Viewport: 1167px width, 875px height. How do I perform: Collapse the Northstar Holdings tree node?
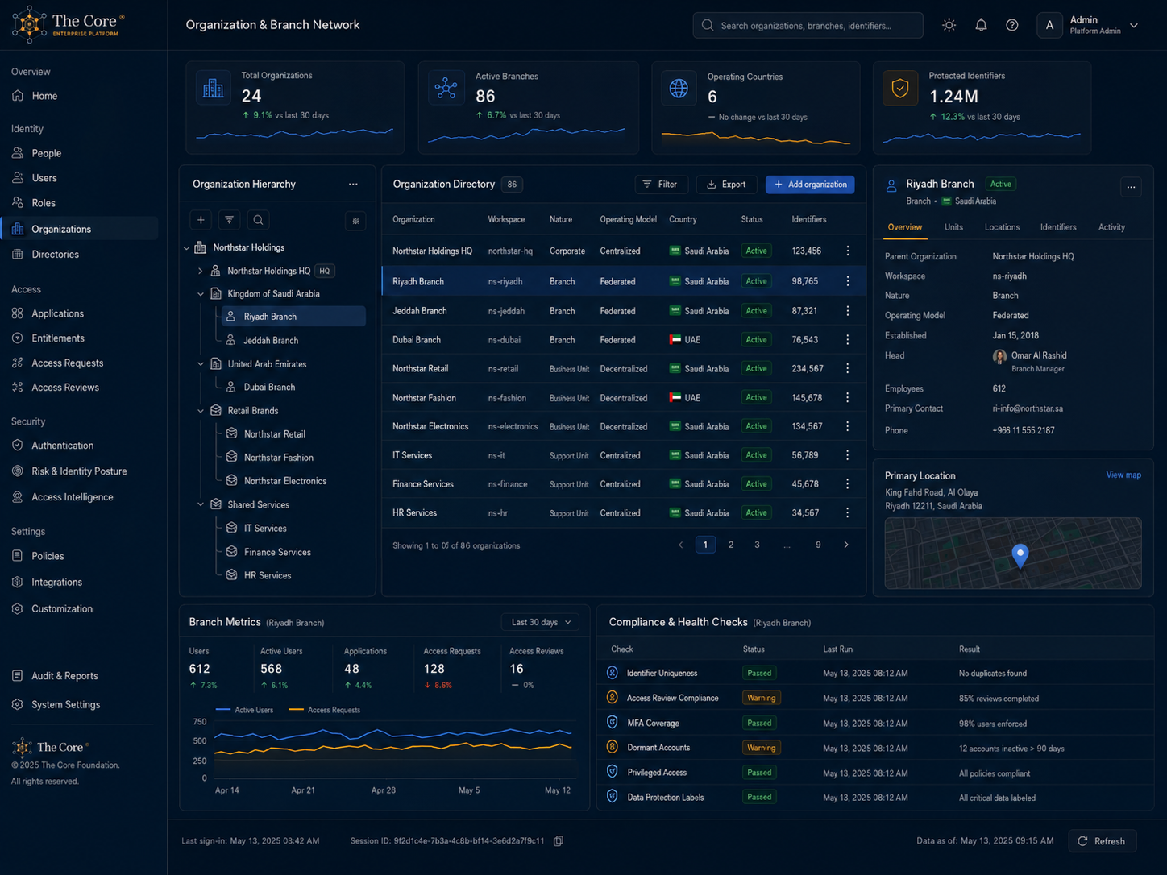186,248
